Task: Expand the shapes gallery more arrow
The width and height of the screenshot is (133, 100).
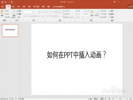Action: point(89,17)
